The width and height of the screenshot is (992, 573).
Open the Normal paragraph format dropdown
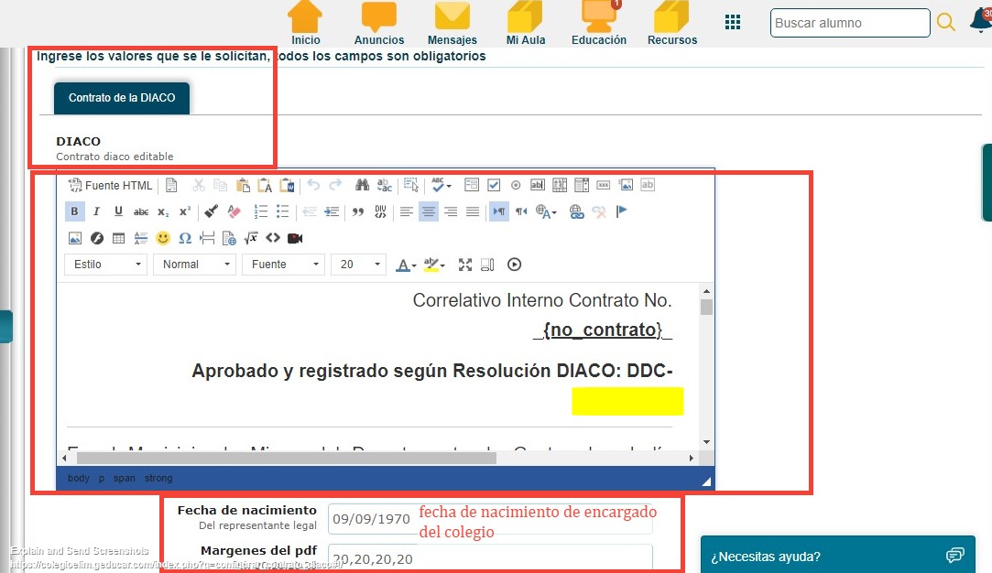point(195,265)
